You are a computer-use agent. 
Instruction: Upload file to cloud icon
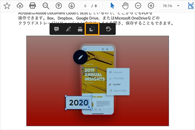(20, 6)
